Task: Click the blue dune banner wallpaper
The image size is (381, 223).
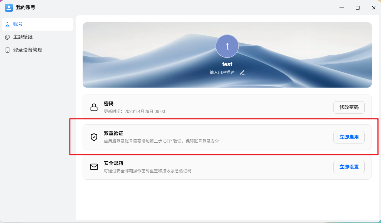Action: pyautogui.click(x=227, y=55)
